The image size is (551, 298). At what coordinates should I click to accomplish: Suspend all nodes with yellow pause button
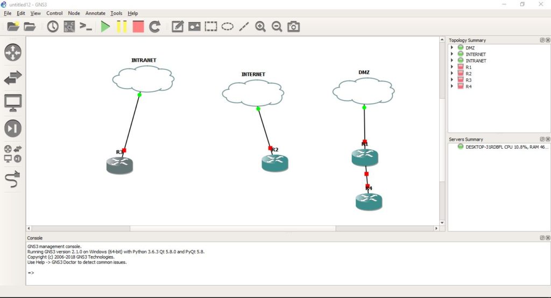point(122,27)
